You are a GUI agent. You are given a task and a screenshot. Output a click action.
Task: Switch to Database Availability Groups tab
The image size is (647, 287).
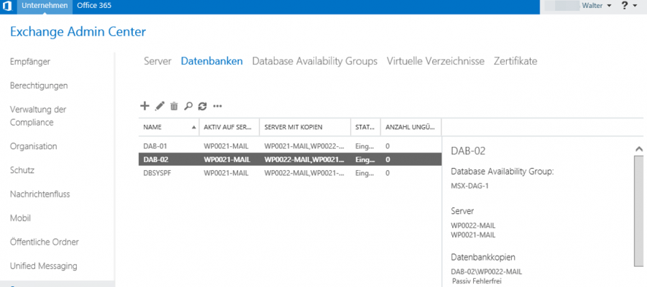click(x=314, y=61)
